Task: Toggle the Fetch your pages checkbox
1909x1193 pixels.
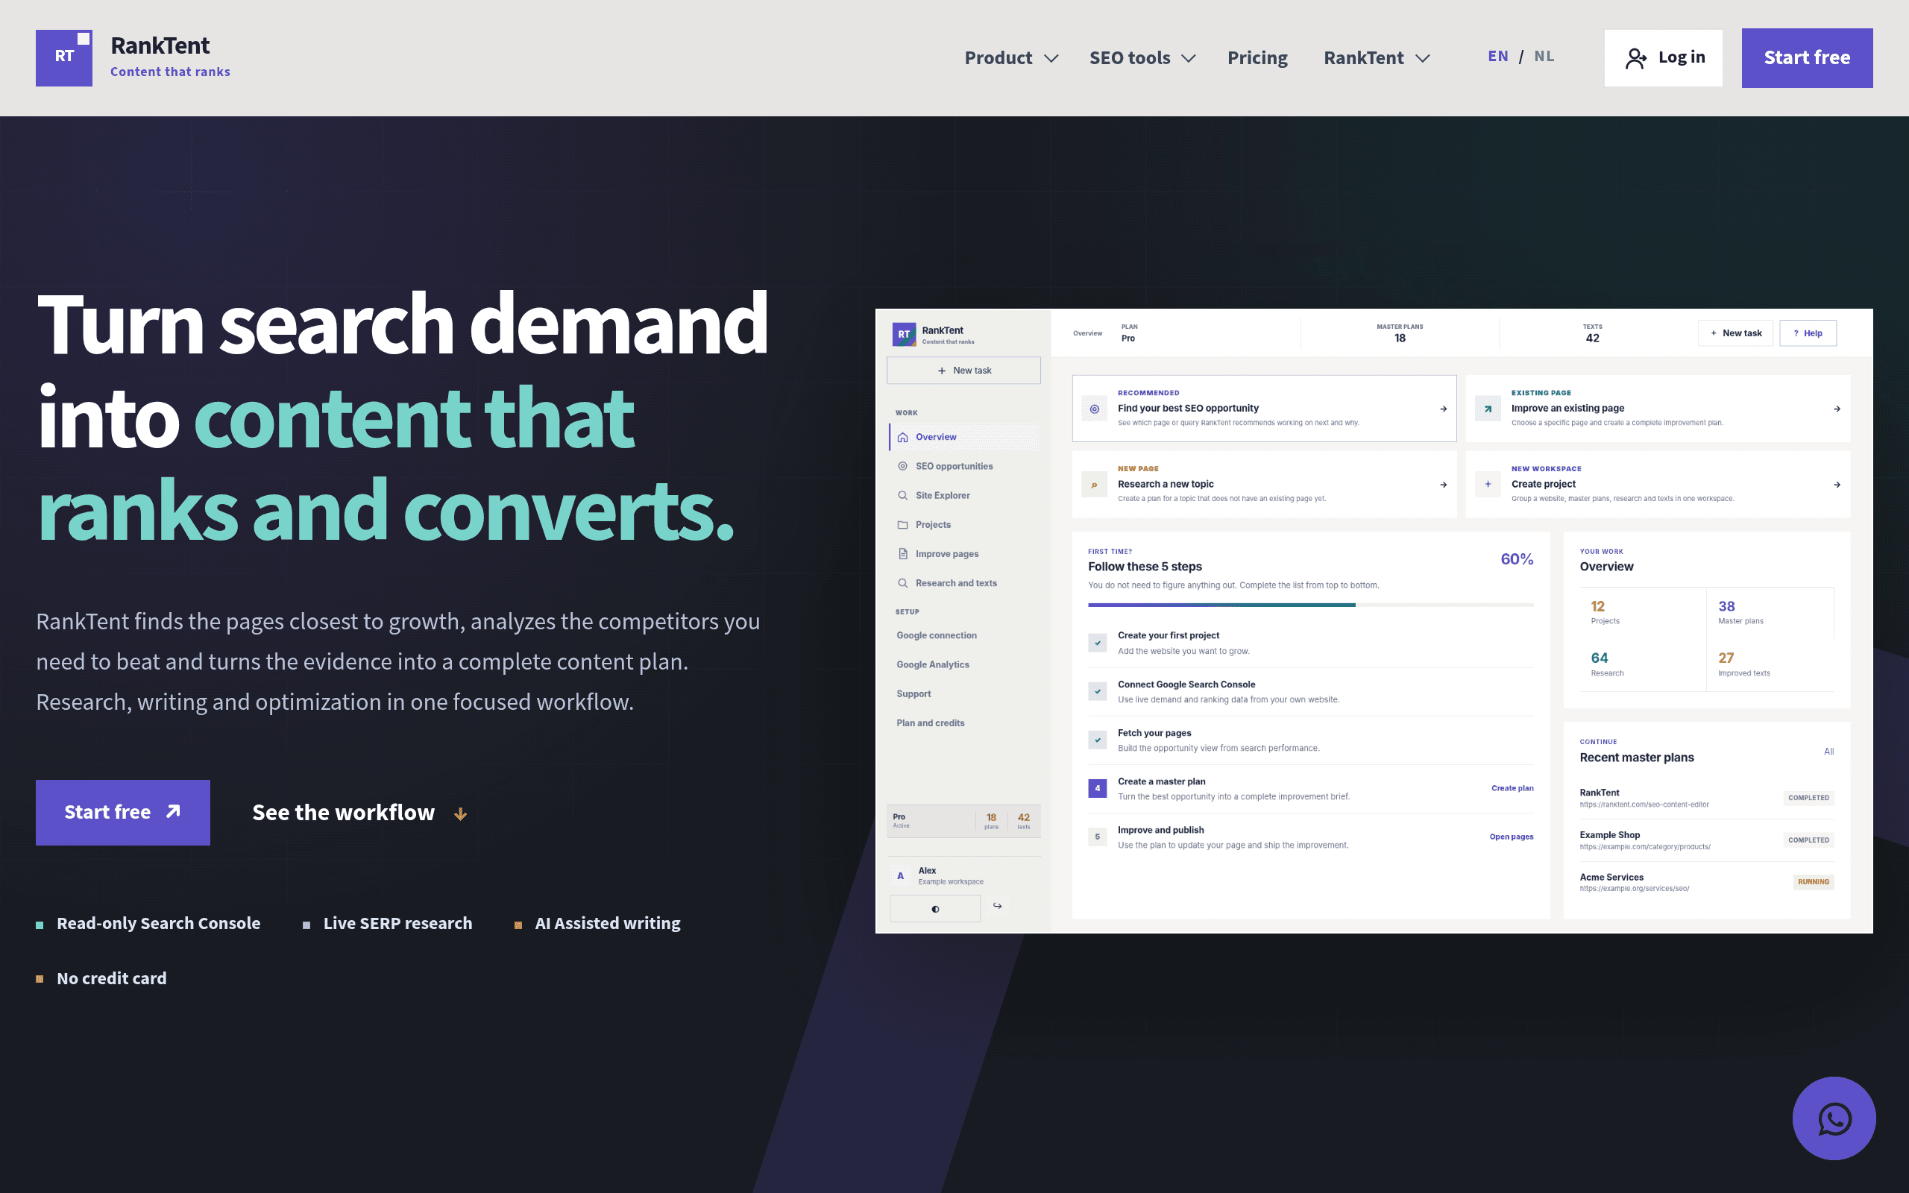Action: (x=1097, y=740)
